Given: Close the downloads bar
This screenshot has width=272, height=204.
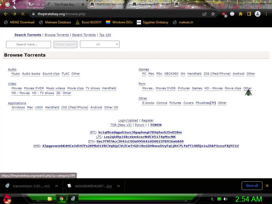Looking at the screenshot, I should [267, 186].
